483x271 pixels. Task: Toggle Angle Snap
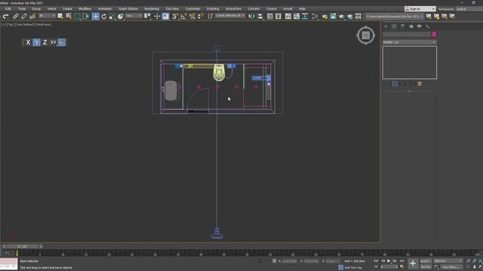point(183,17)
